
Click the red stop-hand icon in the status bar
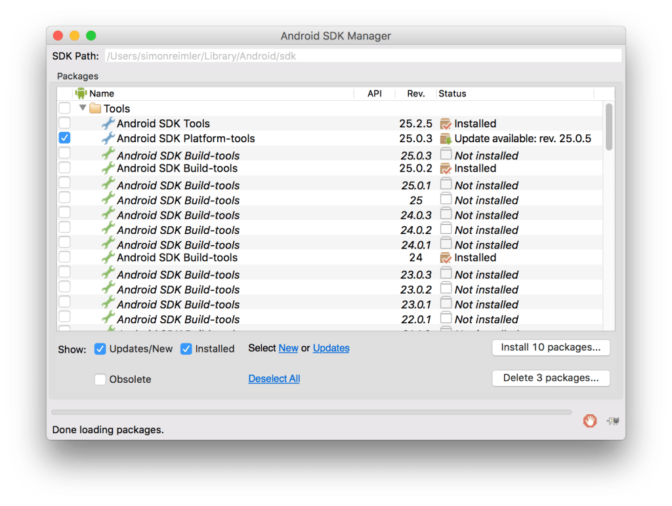point(589,421)
